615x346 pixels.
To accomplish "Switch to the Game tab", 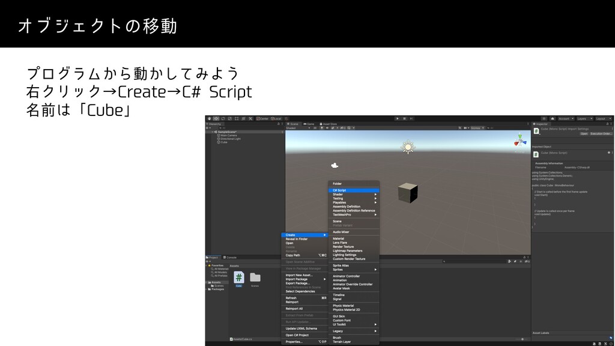I will pos(309,124).
